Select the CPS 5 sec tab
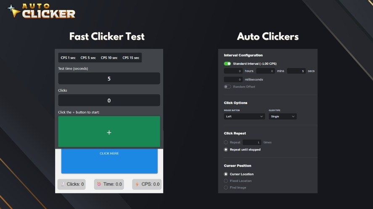This screenshot has width=373, height=209. pos(88,57)
